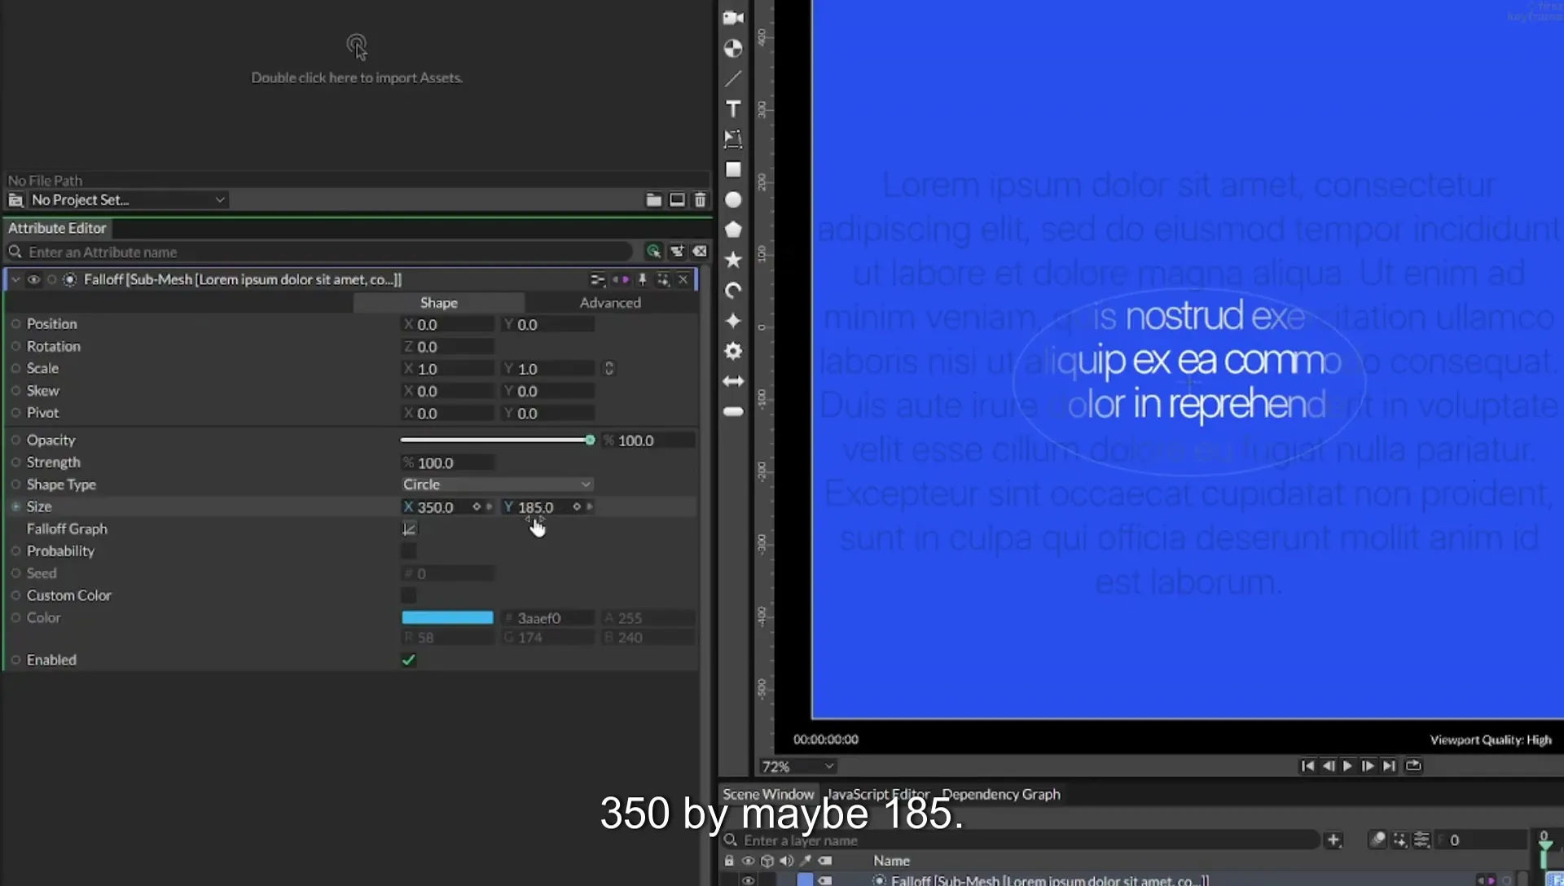This screenshot has height=886, width=1564.
Task: Switch to the Advanced tab
Action: [610, 302]
